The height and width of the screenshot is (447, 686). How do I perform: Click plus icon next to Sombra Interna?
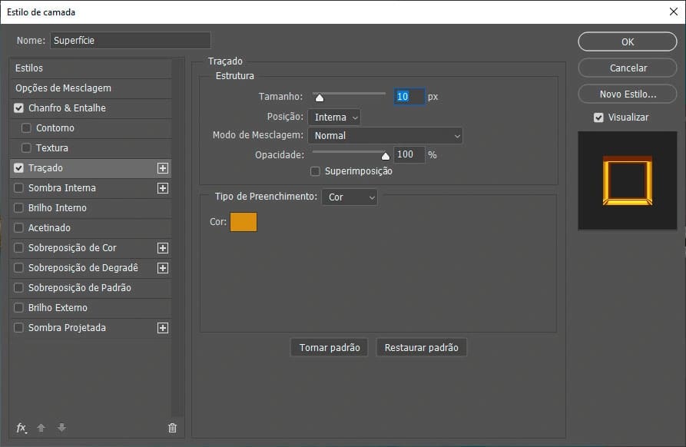point(162,188)
